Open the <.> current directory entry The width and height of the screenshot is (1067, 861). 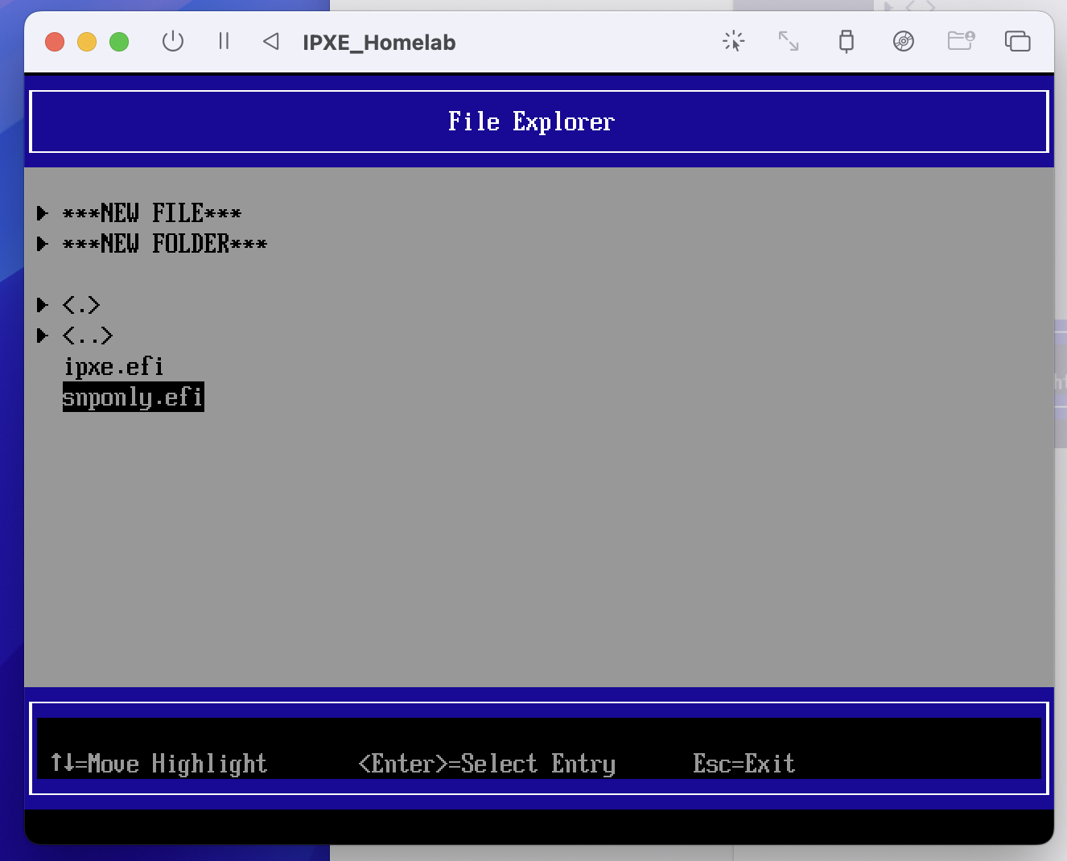point(81,305)
